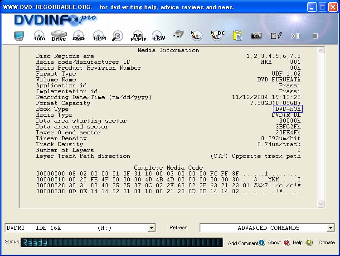Click the Ready status progress bar
The width and height of the screenshot is (340, 256).
tap(122, 242)
